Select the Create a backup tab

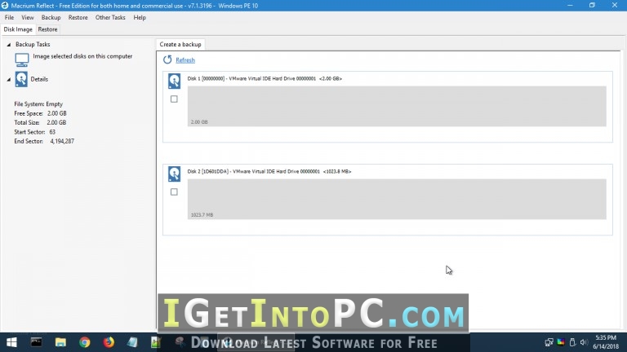tap(180, 44)
